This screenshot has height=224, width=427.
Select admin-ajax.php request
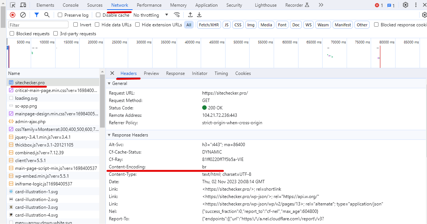[x=53, y=121]
